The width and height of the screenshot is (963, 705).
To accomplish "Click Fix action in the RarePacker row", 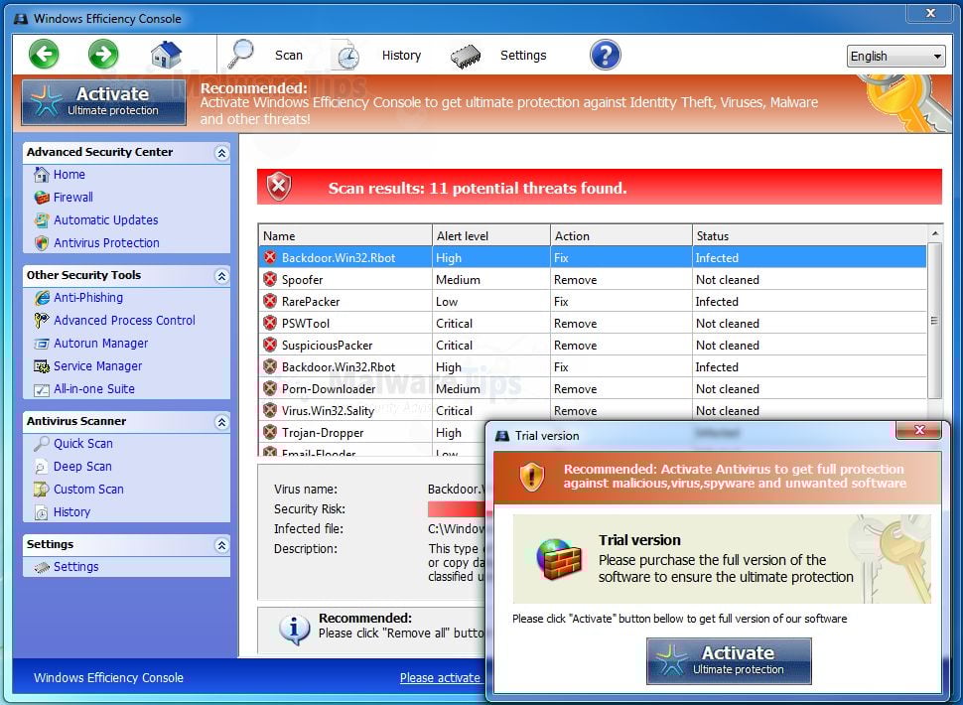I will click(561, 302).
